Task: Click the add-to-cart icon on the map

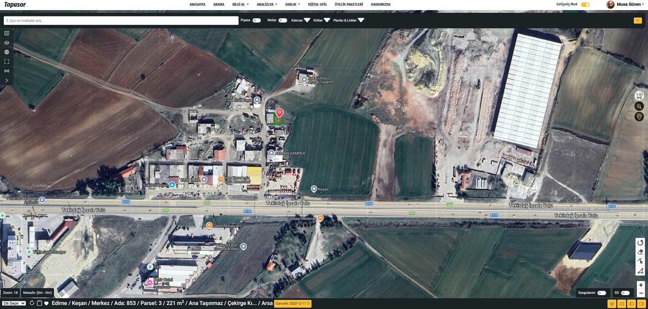Action: click(x=639, y=96)
